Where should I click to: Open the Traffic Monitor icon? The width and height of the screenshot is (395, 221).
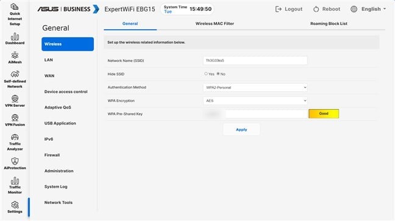[x=15, y=180]
